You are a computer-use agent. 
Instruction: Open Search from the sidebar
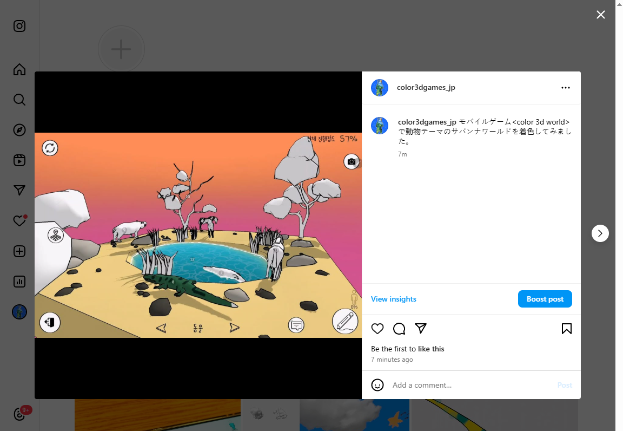19,100
